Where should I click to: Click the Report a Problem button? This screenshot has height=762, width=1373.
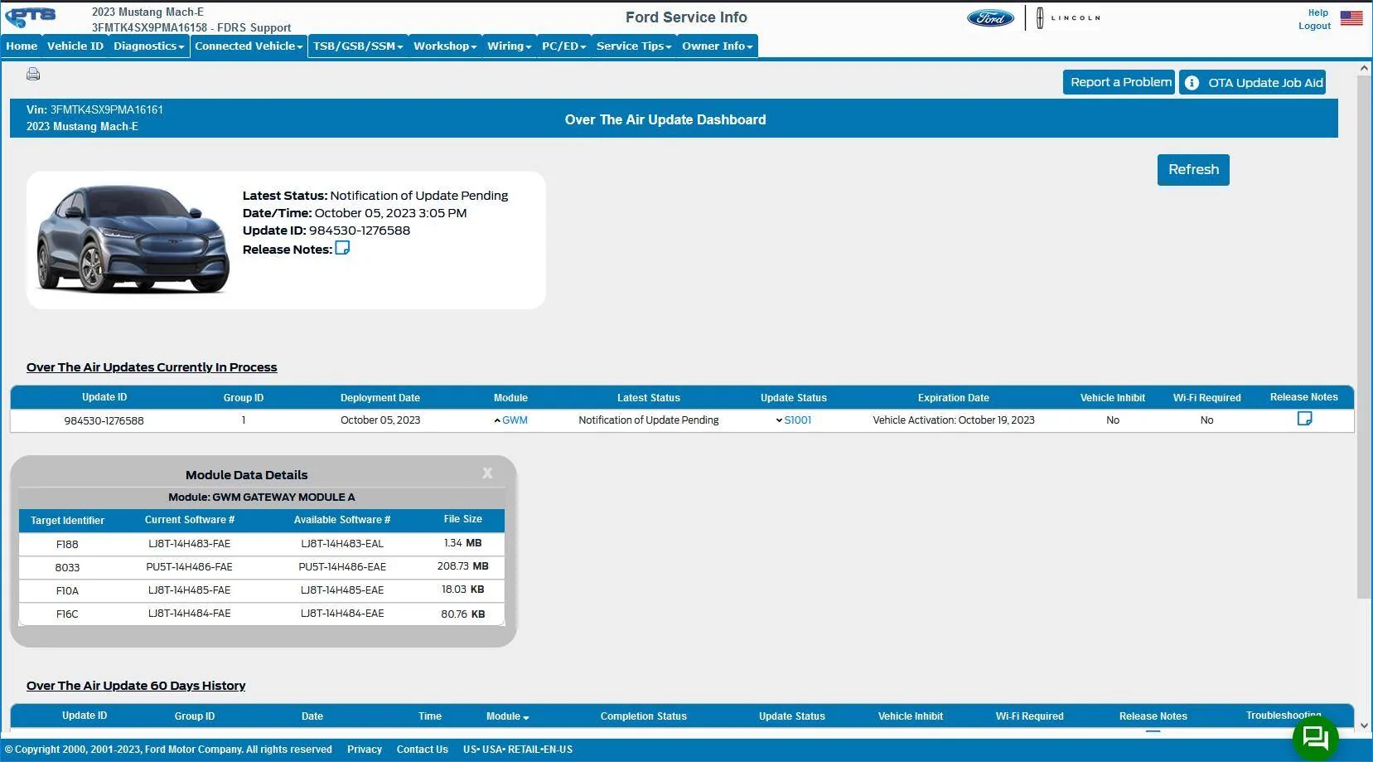[x=1119, y=82]
